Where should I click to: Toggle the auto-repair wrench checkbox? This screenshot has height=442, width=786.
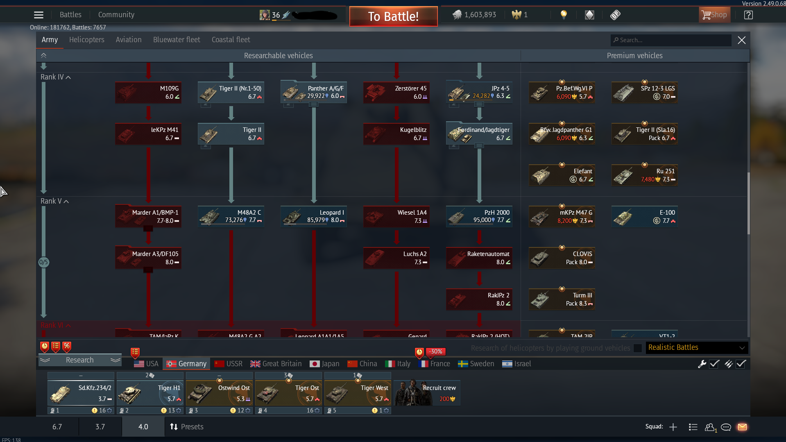click(x=714, y=364)
